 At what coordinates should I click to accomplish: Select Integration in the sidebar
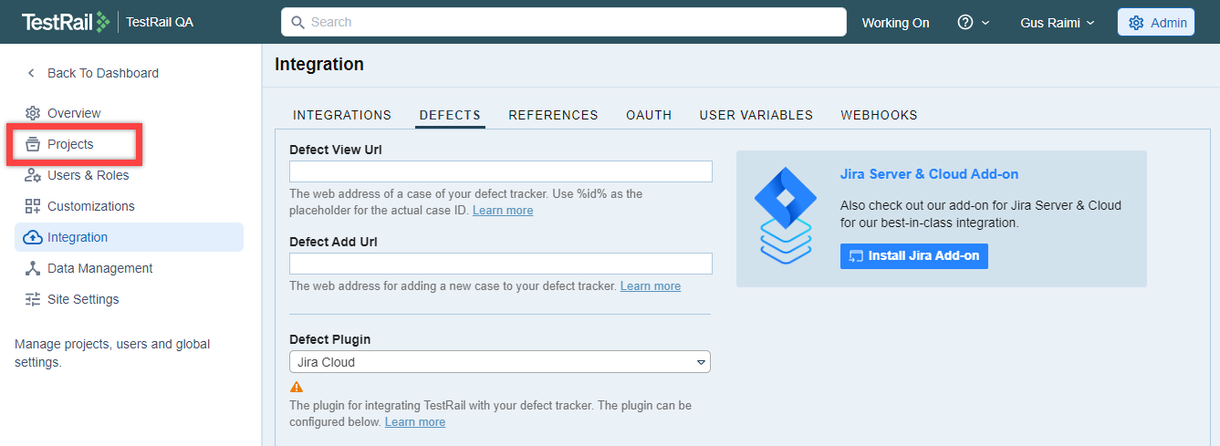[129, 237]
